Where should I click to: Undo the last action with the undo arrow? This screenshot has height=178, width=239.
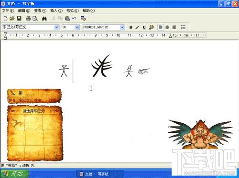75,19
